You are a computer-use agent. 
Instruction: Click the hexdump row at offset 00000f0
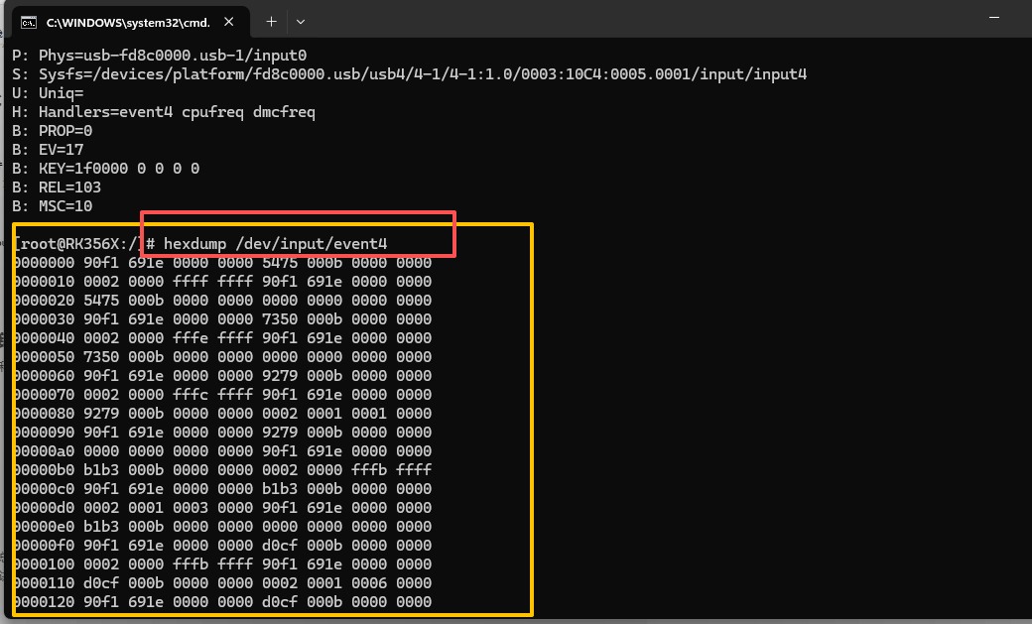(x=222, y=546)
